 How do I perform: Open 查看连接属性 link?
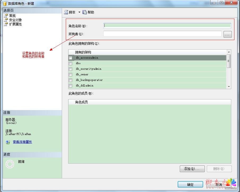pos(22,142)
